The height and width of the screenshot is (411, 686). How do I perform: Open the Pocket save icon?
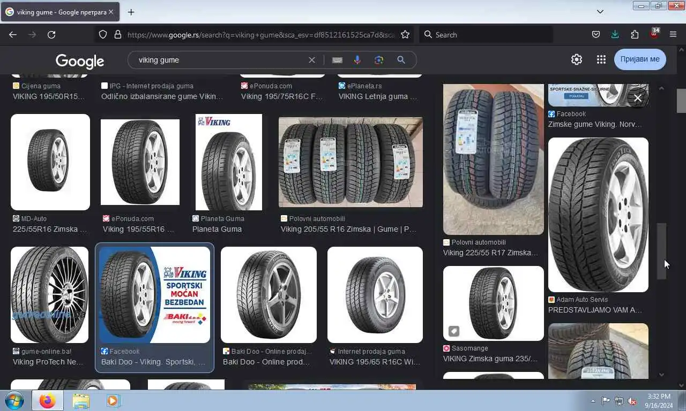595,35
